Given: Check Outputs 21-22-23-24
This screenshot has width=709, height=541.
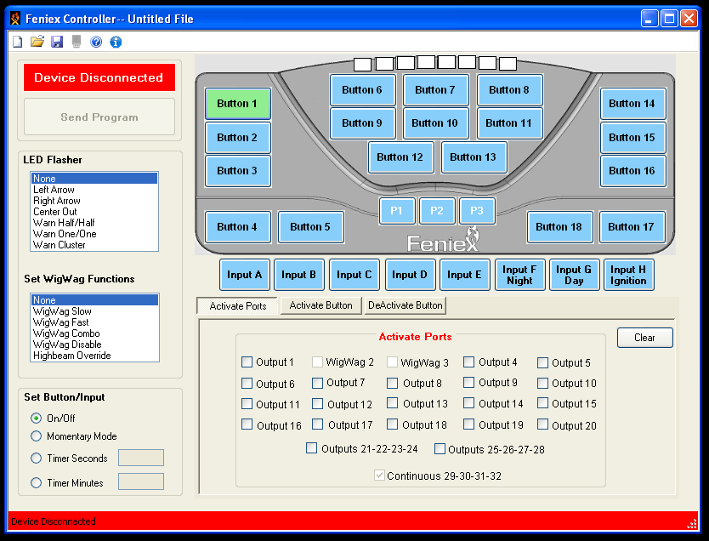Looking at the screenshot, I should (x=311, y=448).
